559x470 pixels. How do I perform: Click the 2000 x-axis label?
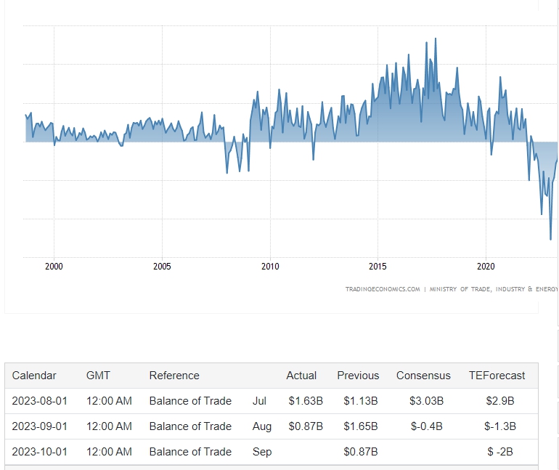[x=54, y=267]
